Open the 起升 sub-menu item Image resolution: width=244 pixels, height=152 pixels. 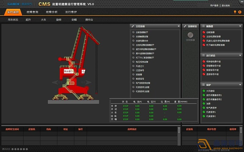28,20
